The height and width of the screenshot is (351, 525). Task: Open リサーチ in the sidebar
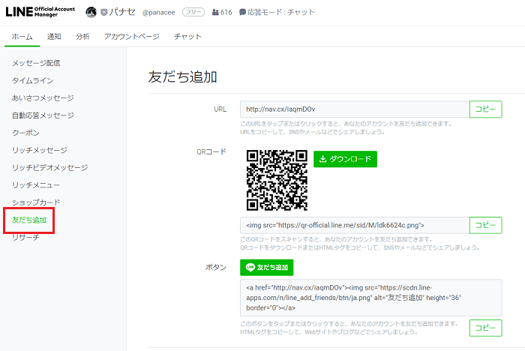[25, 238]
